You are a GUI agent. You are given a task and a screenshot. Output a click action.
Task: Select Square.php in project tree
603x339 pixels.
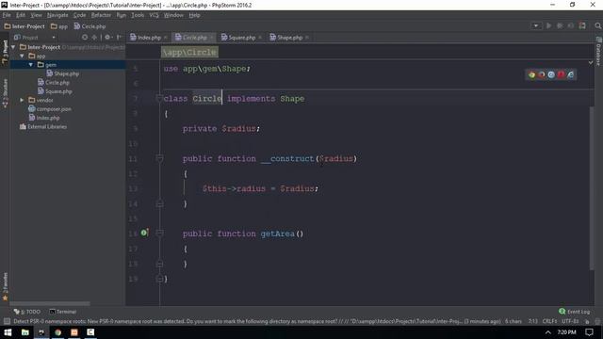coord(55,91)
